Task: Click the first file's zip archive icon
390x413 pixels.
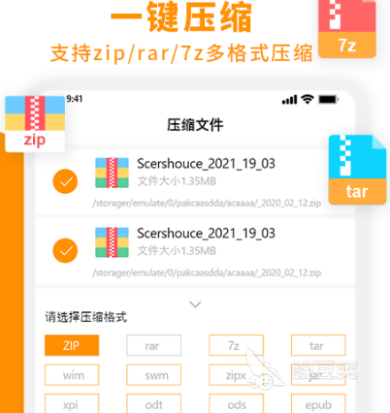Action: click(112, 173)
